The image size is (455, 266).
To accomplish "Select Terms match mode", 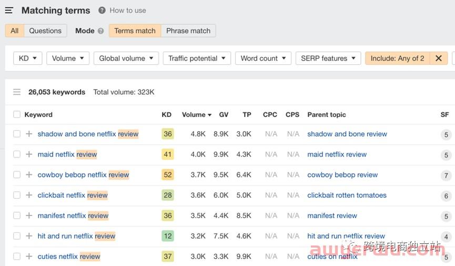I will pos(135,31).
